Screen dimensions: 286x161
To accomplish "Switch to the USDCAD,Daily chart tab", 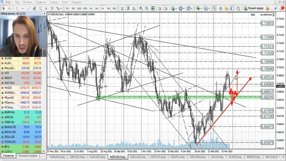I will (138, 157).
